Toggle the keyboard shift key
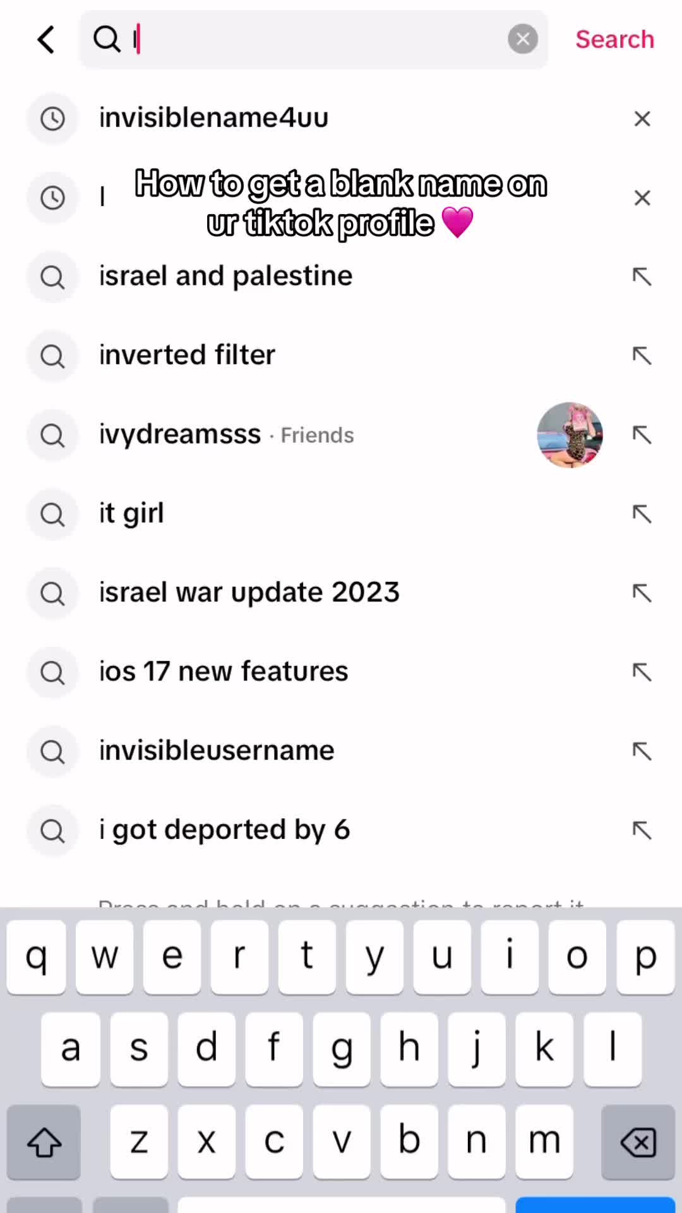This screenshot has height=1213, width=682. click(x=44, y=1142)
